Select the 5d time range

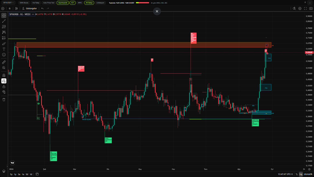point(27,174)
